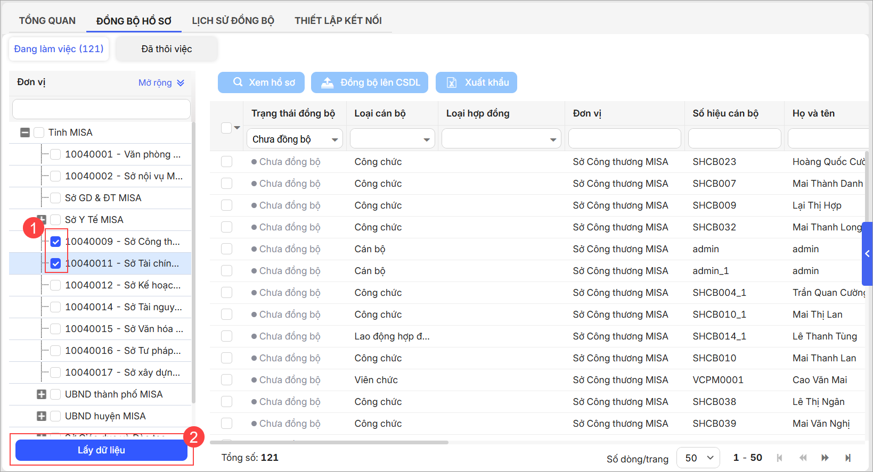Click the Mở rộng link in unit panel

(x=161, y=82)
